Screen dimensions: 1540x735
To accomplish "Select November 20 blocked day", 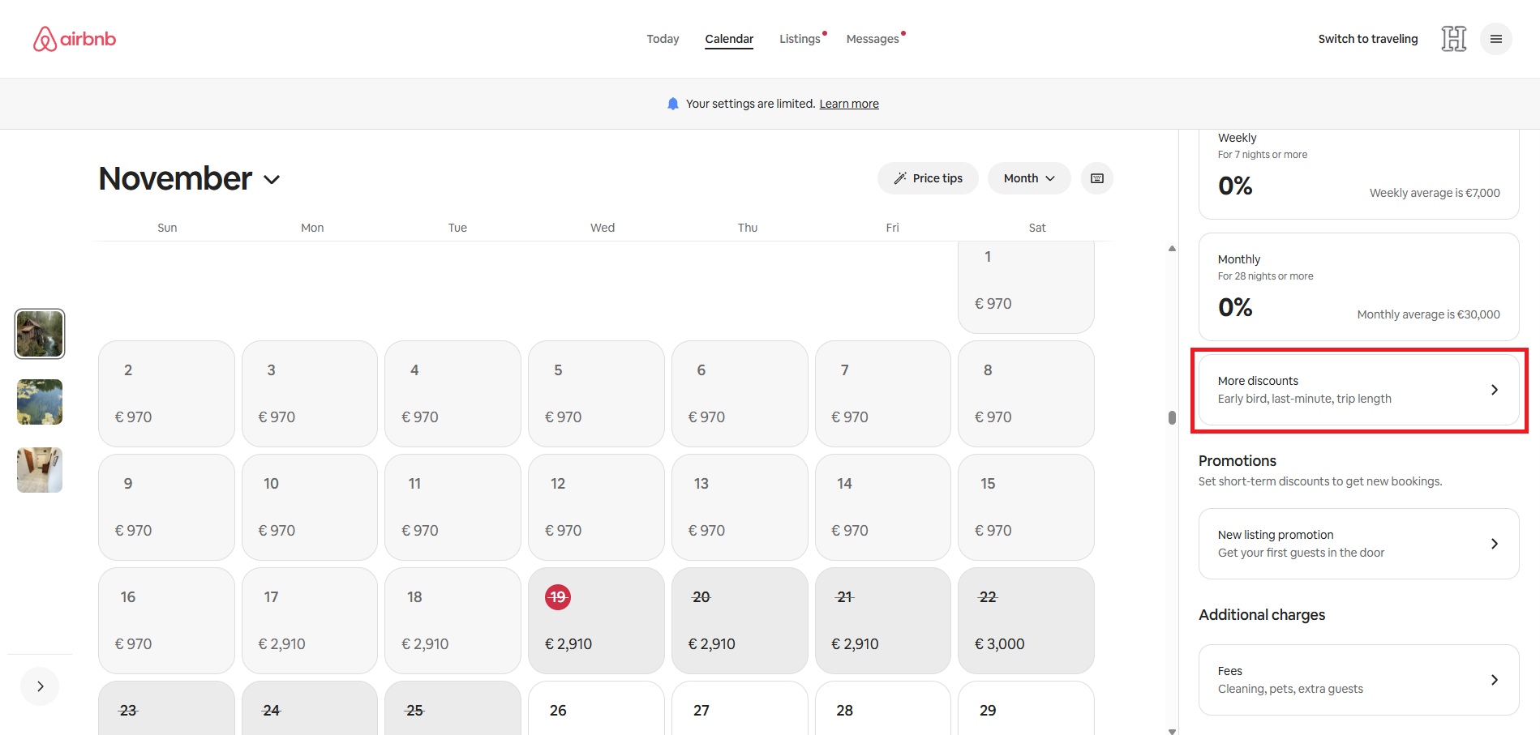I will click(x=740, y=621).
